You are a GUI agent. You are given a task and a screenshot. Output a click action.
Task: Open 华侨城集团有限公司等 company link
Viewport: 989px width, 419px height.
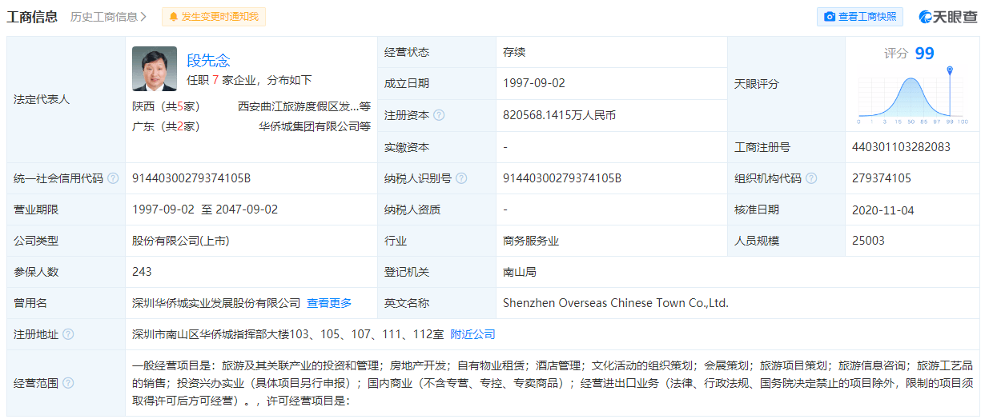315,126
